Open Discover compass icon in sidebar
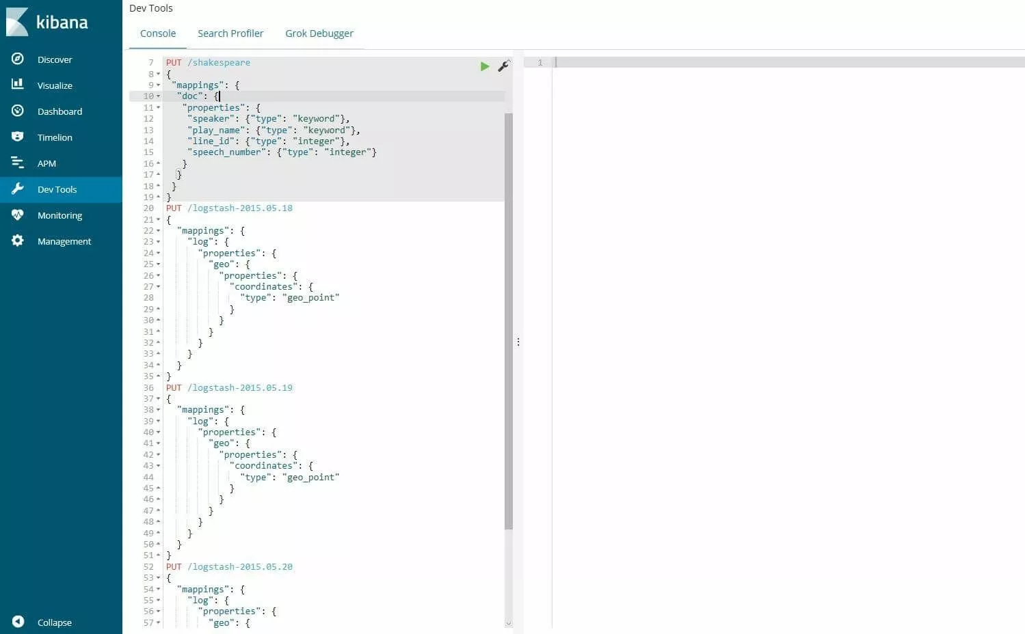The width and height of the screenshot is (1025, 634). tap(18, 59)
